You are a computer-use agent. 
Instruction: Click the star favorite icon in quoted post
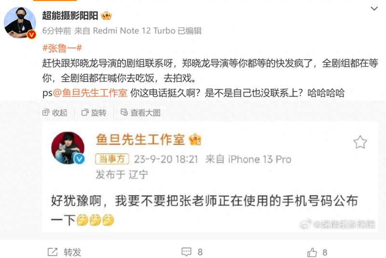pos(360,142)
